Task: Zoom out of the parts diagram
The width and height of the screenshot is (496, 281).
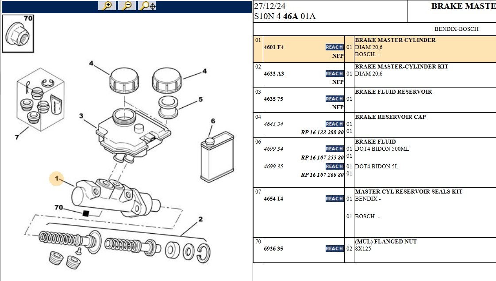Action: coord(127,6)
